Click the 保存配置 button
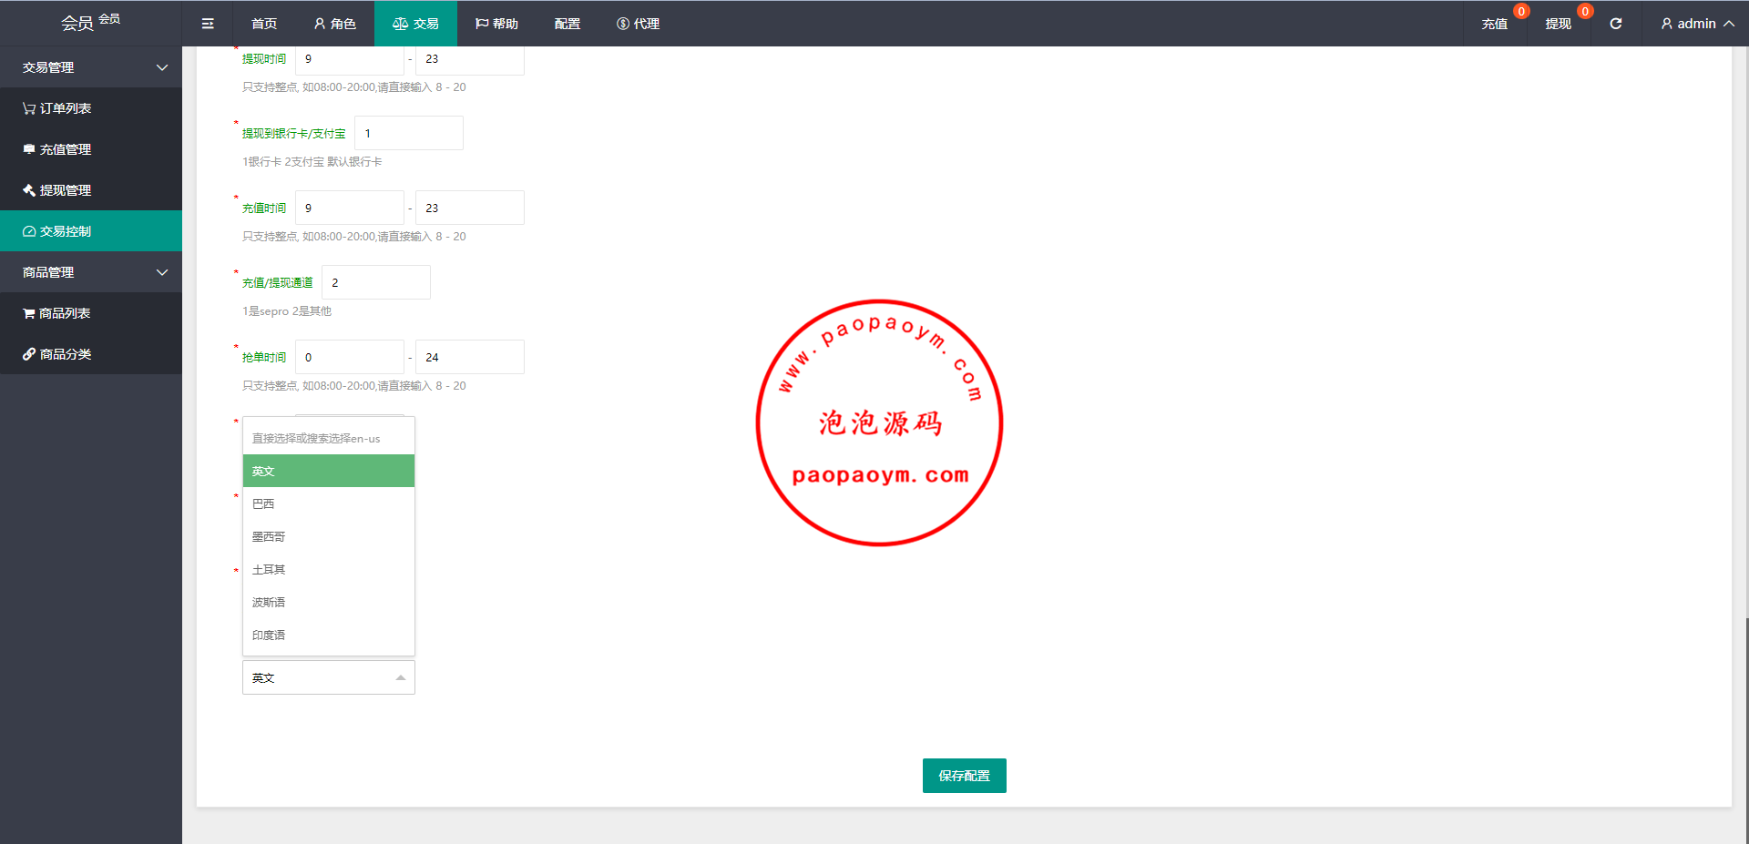Screen dimensions: 1749x844 point(964,776)
